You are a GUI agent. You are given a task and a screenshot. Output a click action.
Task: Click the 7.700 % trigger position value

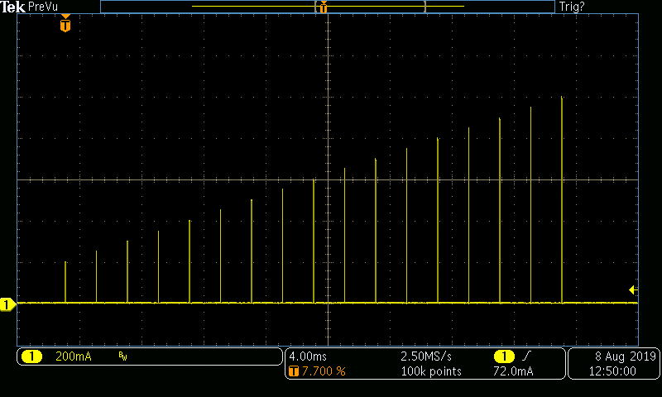(x=324, y=371)
